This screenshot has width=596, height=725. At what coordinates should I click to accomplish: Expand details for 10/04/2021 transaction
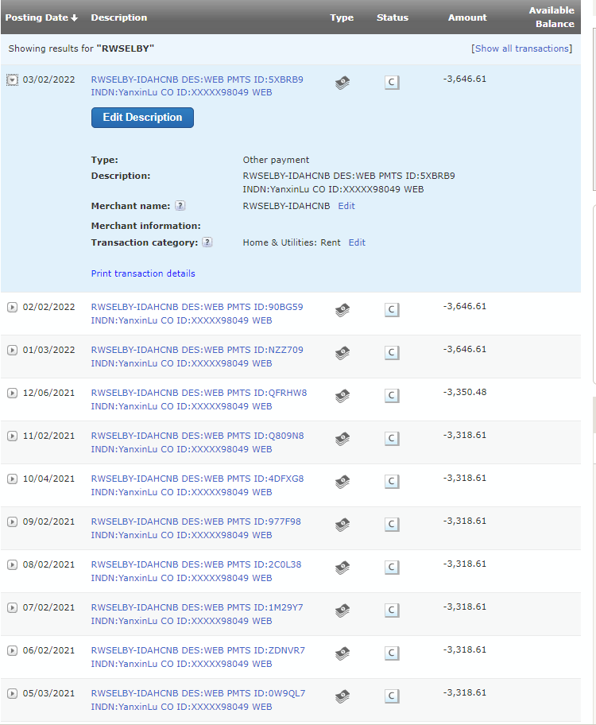[x=12, y=479]
